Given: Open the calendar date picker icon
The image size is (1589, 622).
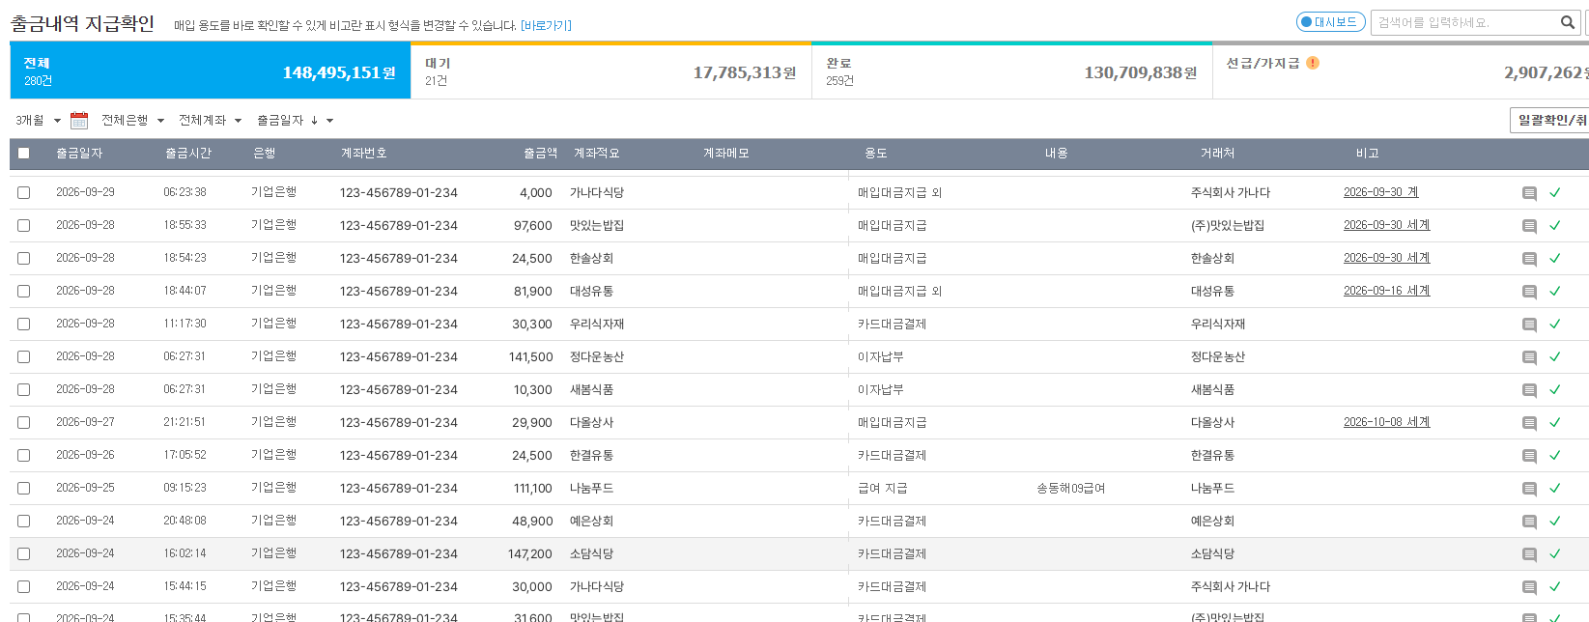Looking at the screenshot, I should [79, 121].
